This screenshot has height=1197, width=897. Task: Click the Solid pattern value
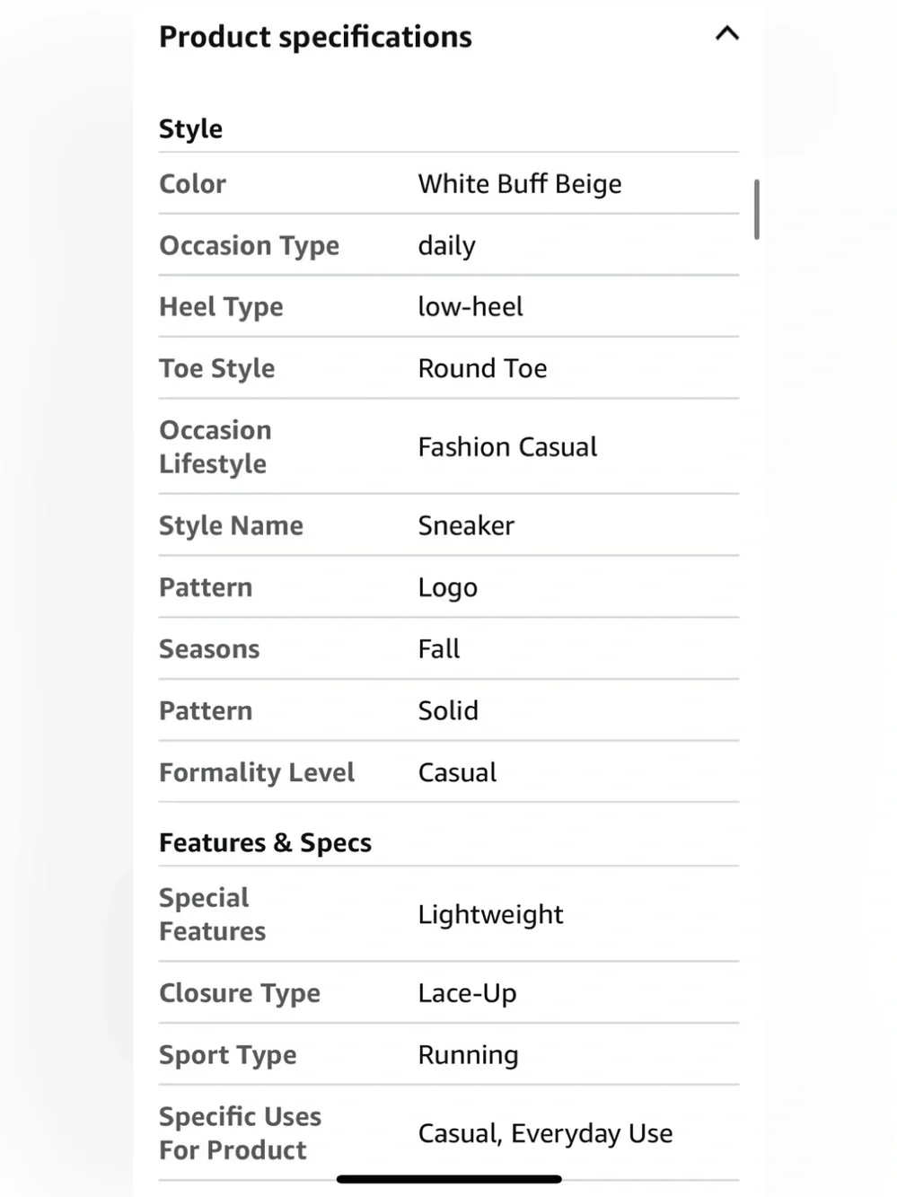click(x=448, y=710)
